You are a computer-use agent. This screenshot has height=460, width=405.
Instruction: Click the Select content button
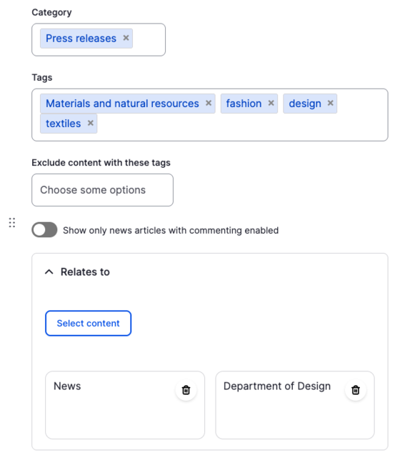(89, 323)
